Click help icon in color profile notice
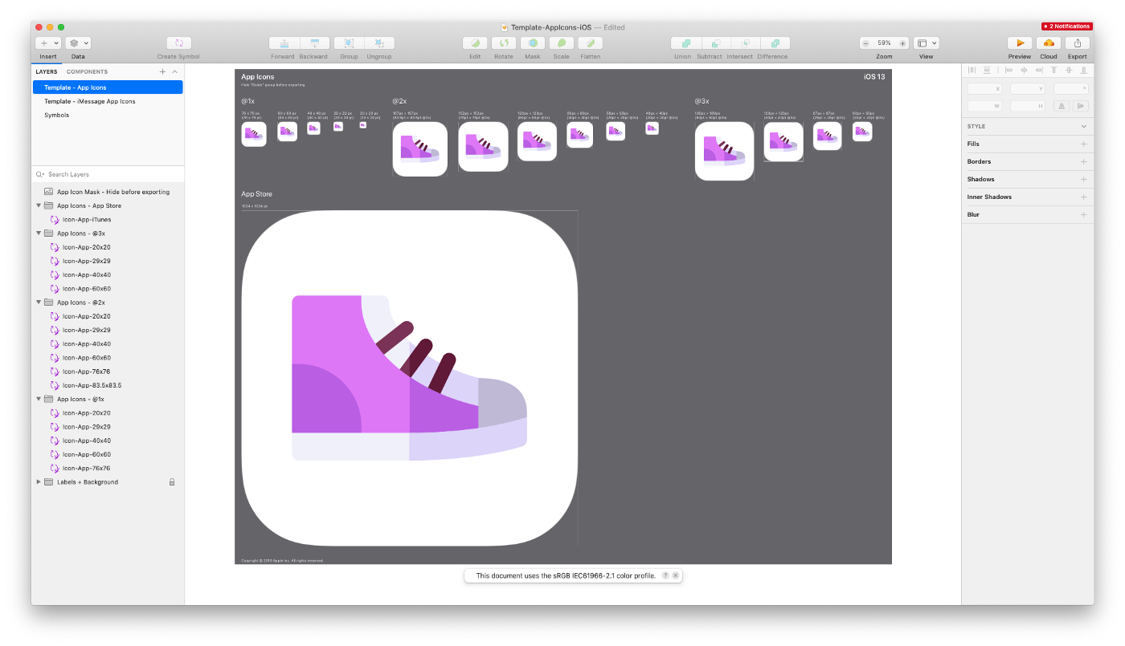1125x646 pixels. coord(665,575)
